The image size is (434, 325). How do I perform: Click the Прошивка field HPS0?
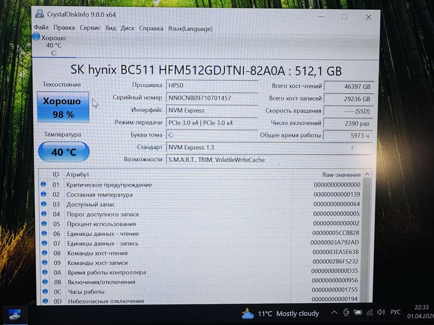(x=212, y=85)
